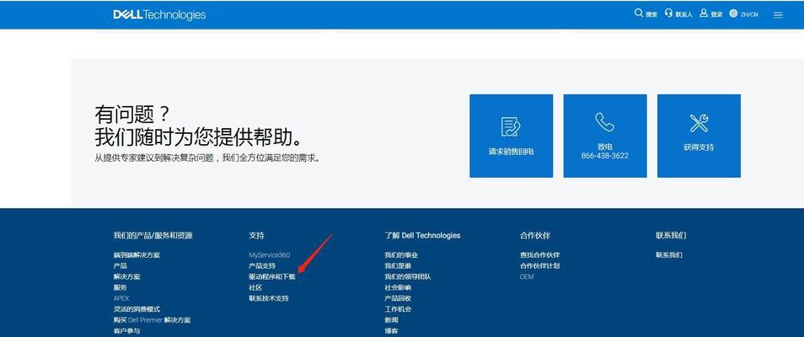Open the hamburger menu in header
Image resolution: width=804 pixels, height=337 pixels.
778,15
